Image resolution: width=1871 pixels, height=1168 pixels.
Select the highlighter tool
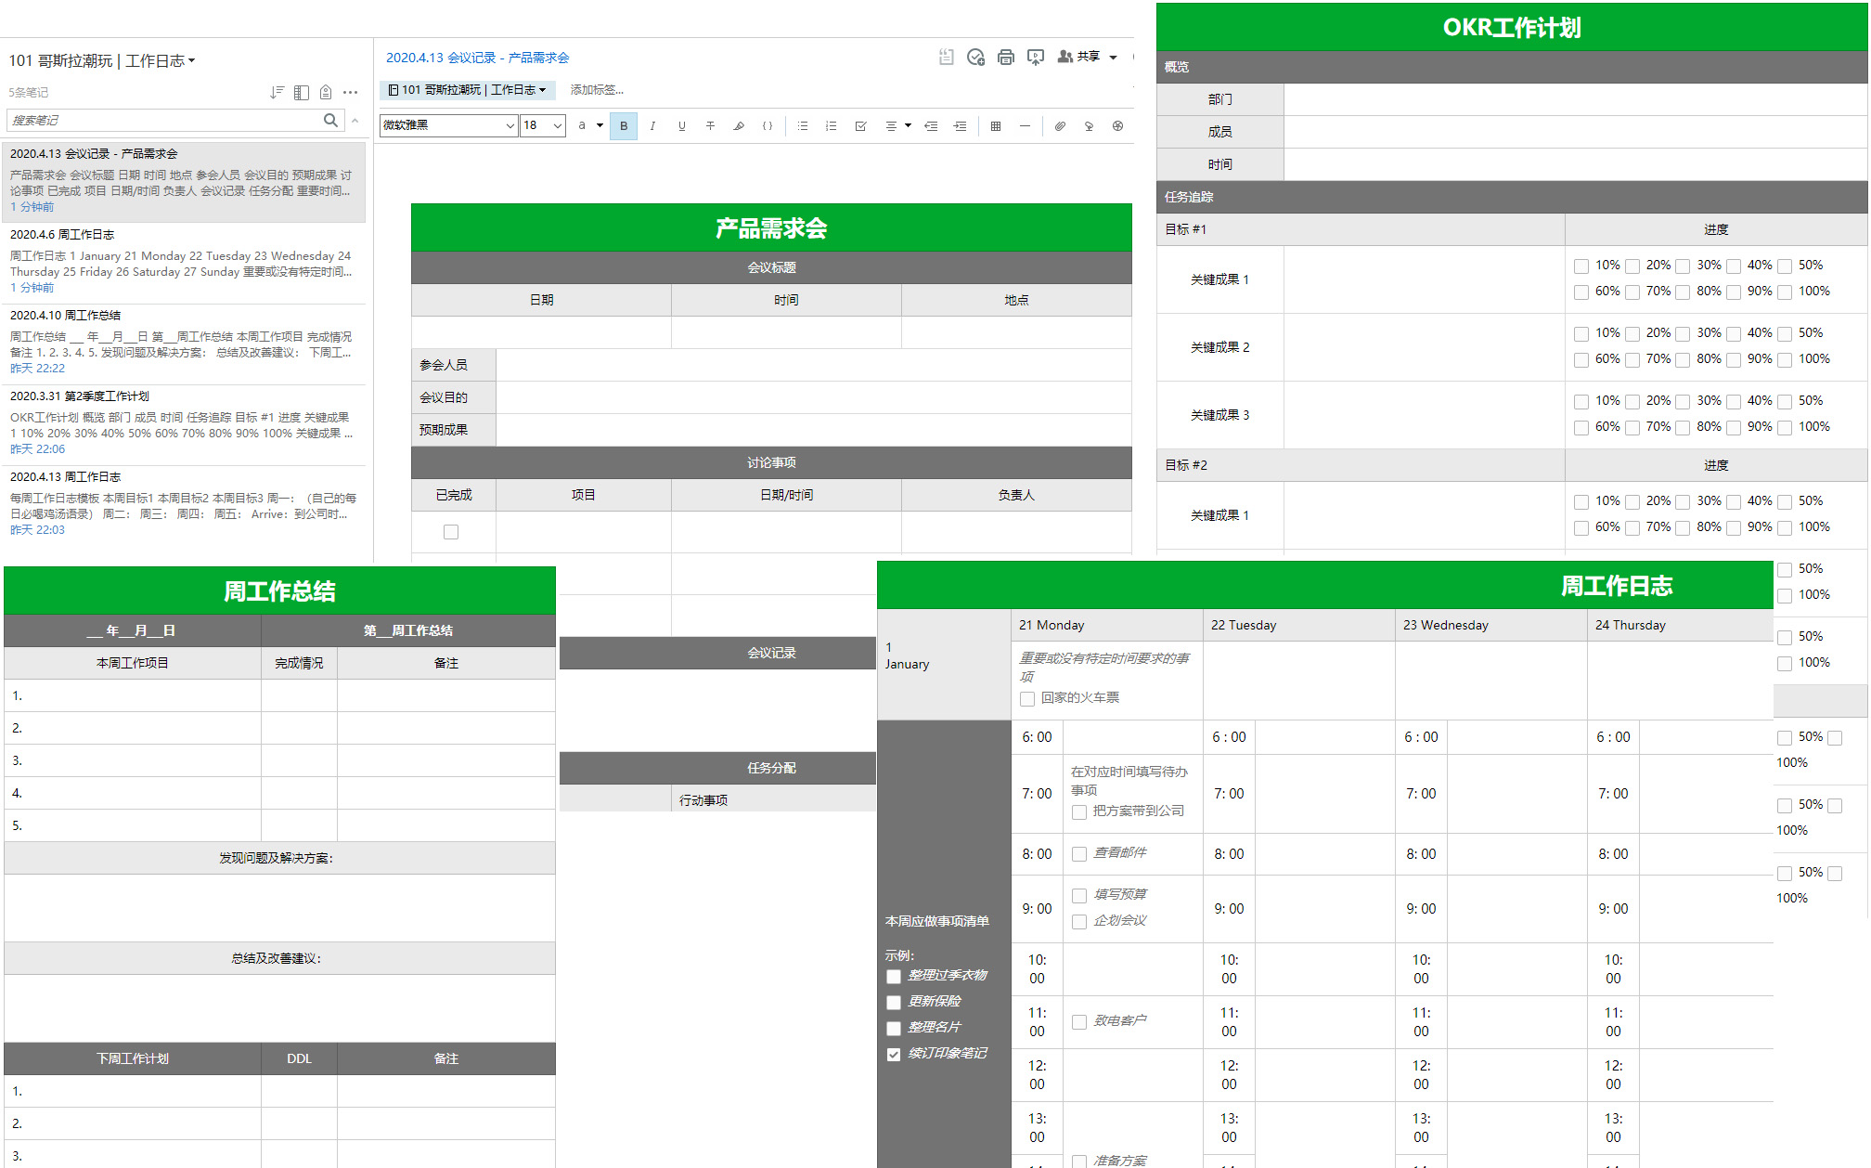pos(739,125)
